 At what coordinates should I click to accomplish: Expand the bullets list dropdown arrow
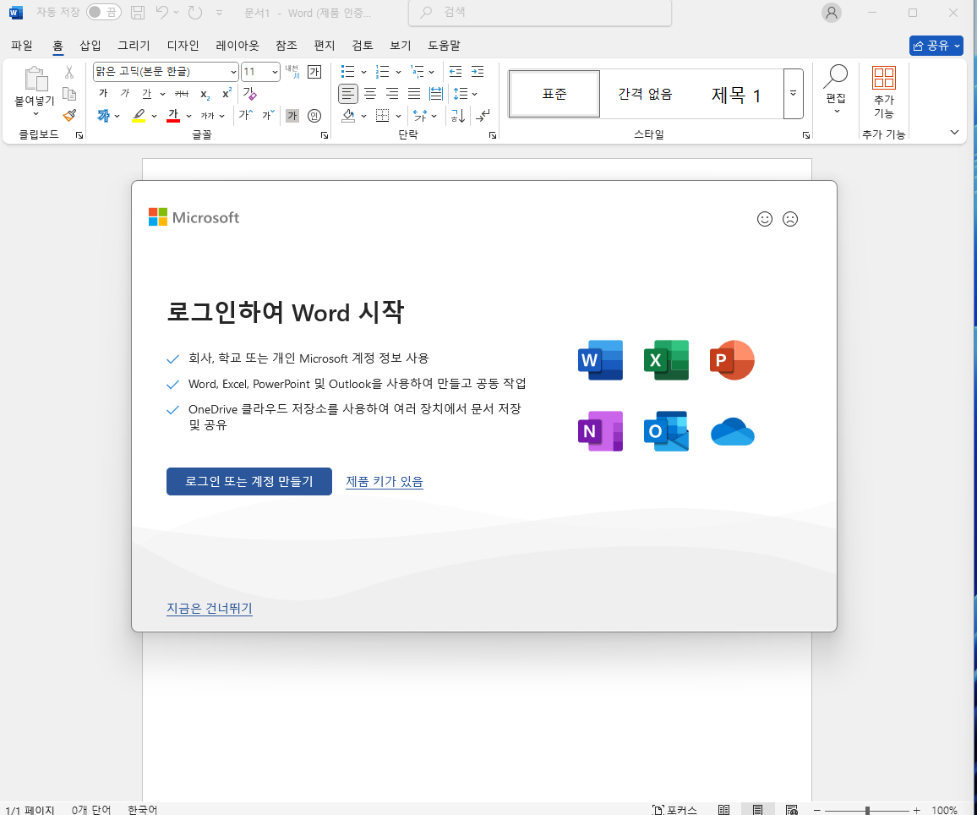(x=364, y=72)
